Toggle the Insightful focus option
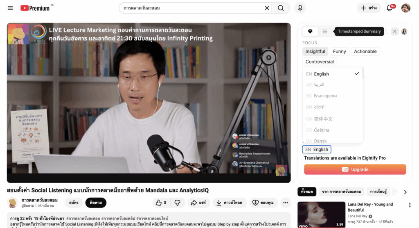Screen dimensions: 419x228 coord(315,52)
